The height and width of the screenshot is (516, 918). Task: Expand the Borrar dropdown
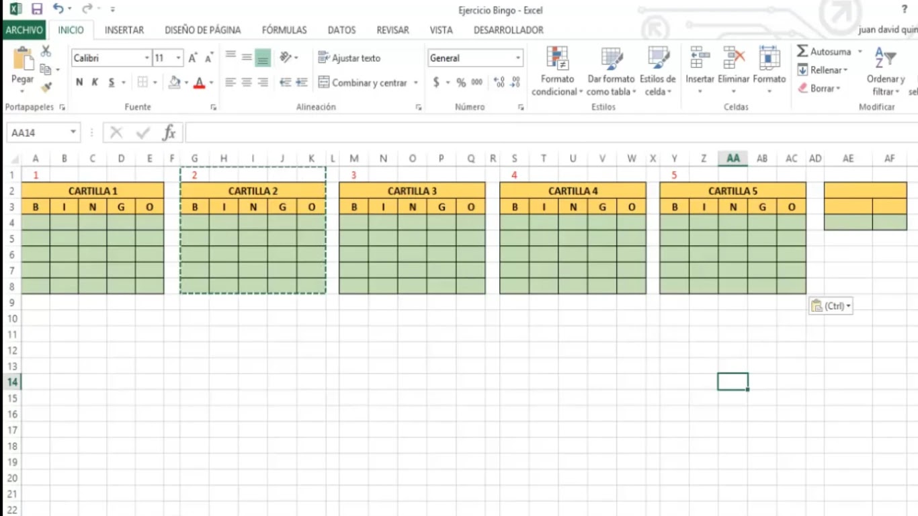838,88
